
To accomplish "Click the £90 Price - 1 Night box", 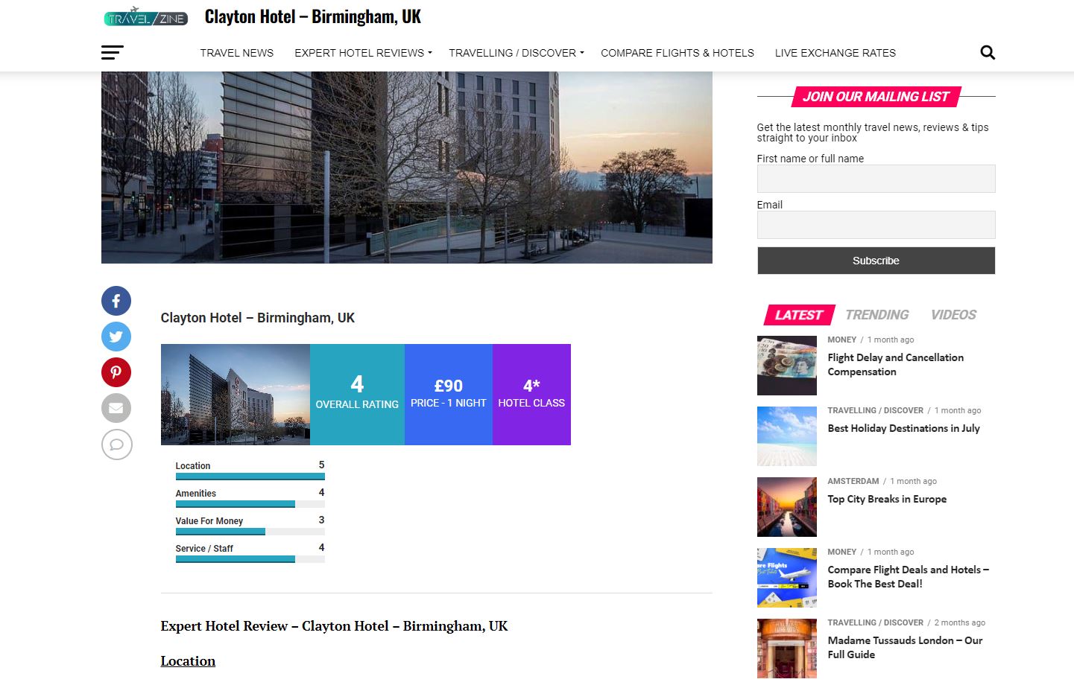I will pyautogui.click(x=449, y=395).
